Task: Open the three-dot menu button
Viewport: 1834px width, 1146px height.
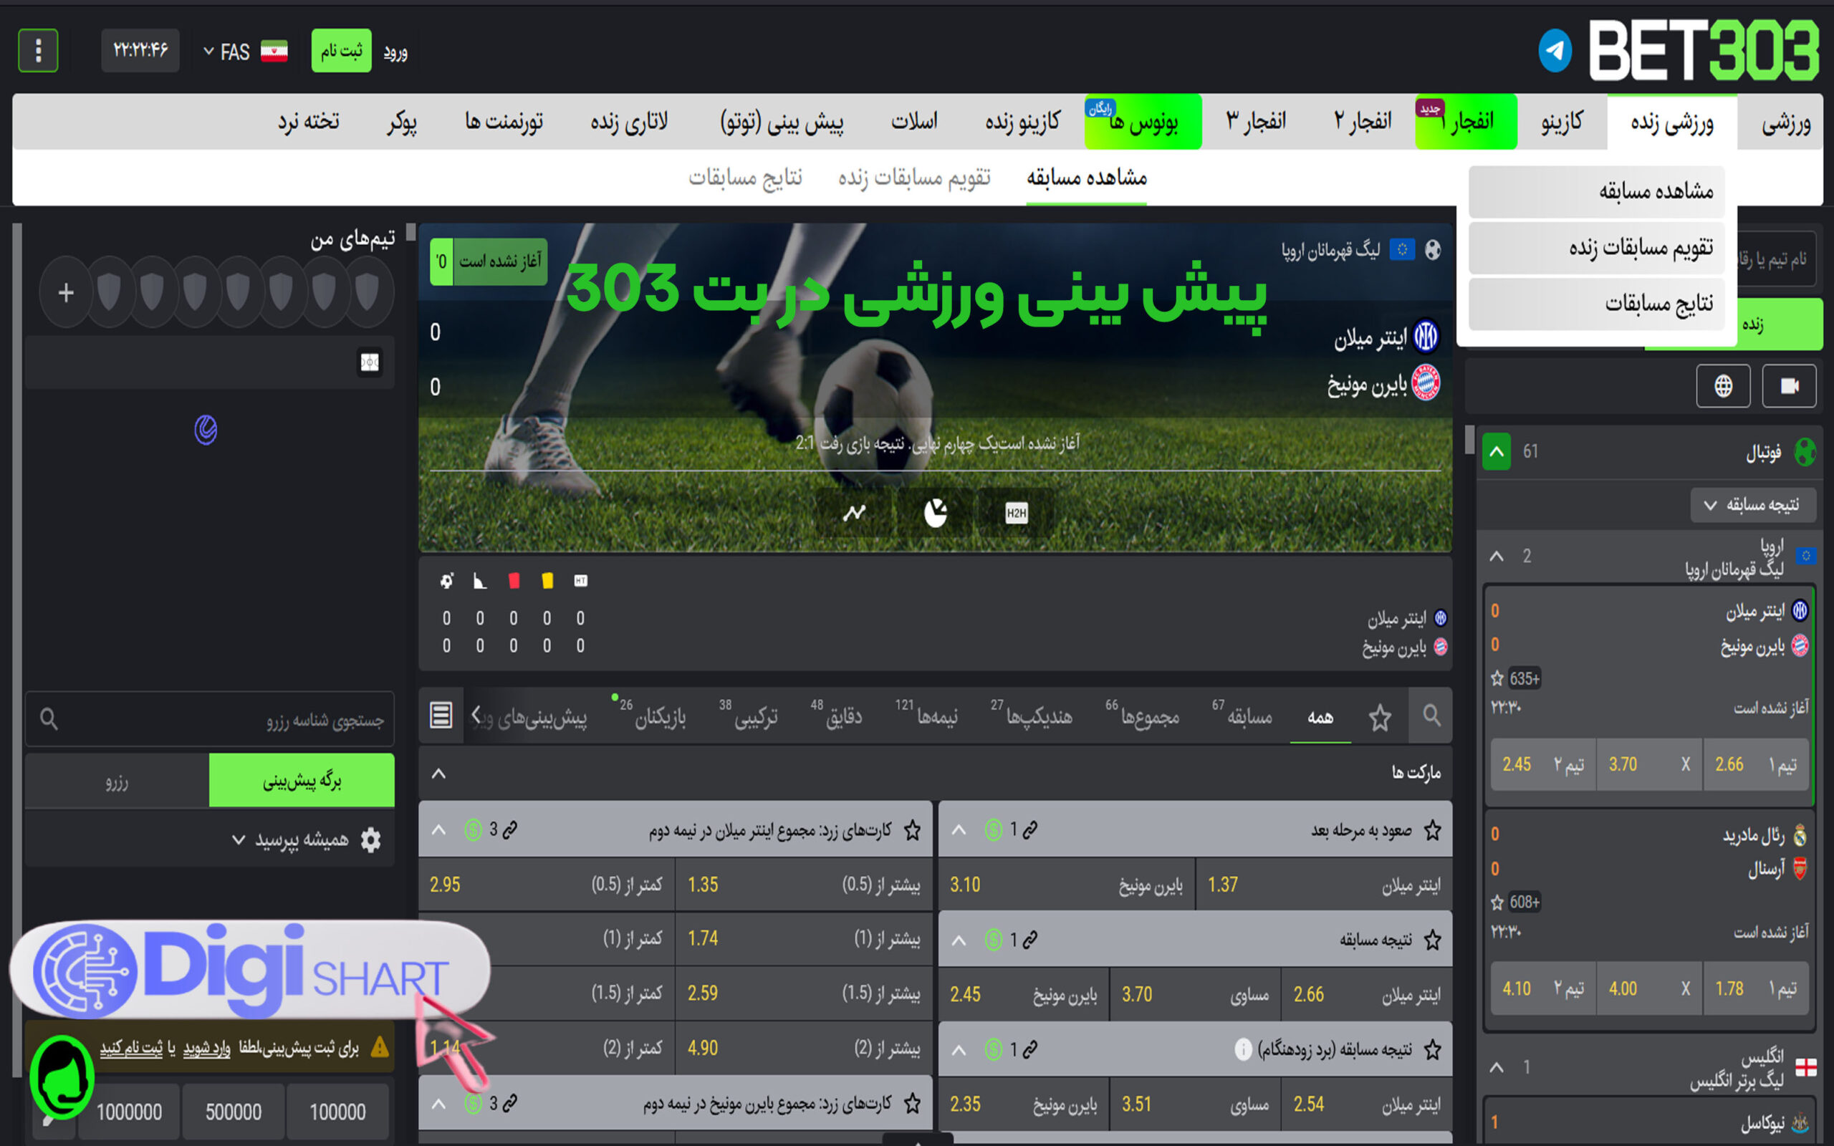Action: pyautogui.click(x=38, y=51)
